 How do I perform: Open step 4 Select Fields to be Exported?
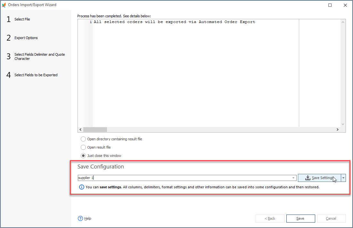coord(36,75)
